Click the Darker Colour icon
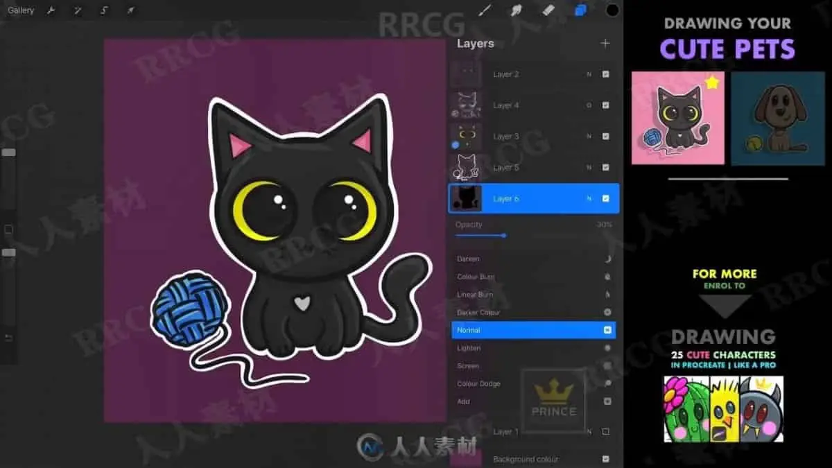The height and width of the screenshot is (468, 832). (607, 313)
